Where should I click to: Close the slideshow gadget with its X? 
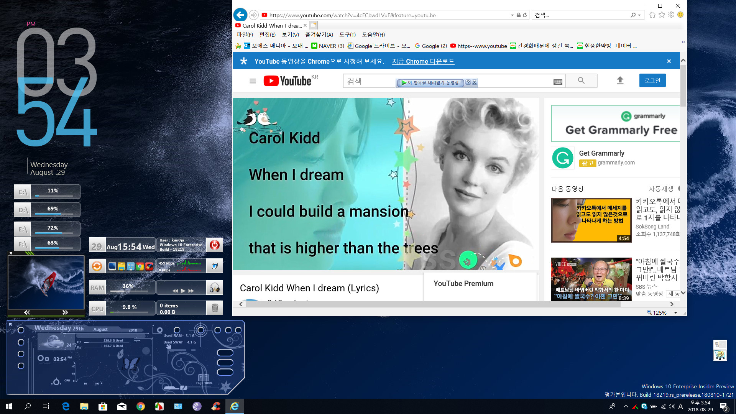pos(11,253)
